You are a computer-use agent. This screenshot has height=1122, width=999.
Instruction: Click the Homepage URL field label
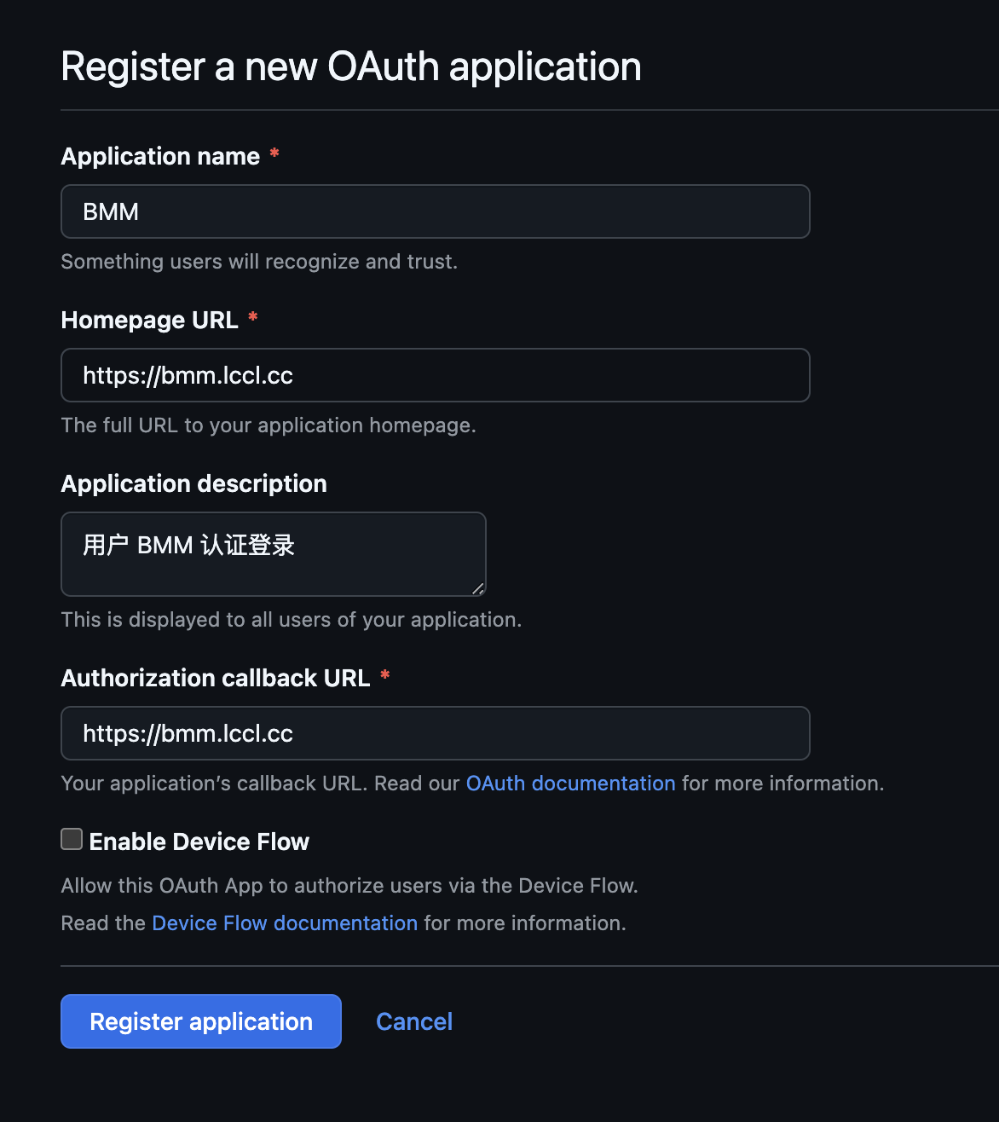point(150,320)
